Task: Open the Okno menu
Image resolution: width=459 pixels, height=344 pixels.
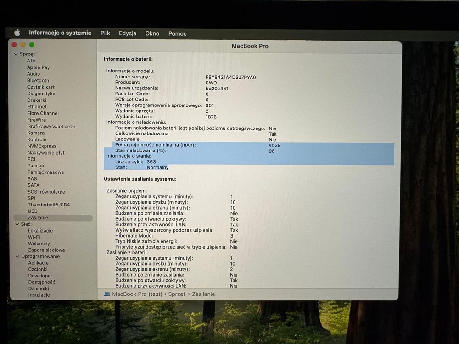Action: [152, 33]
